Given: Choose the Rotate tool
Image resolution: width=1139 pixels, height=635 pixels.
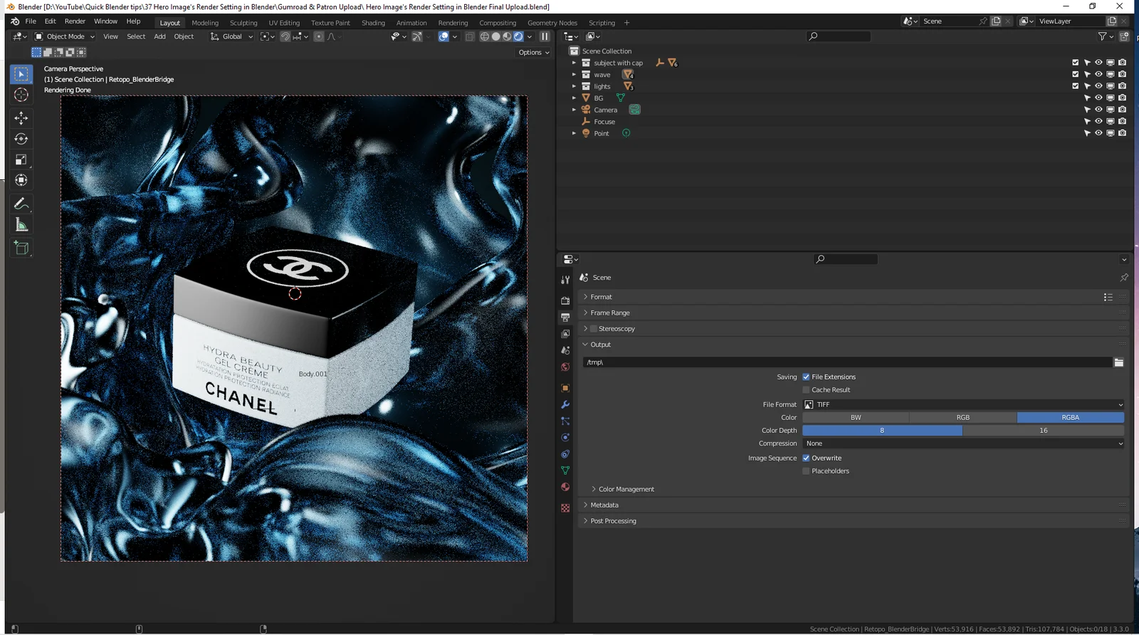Looking at the screenshot, I should pos(21,139).
